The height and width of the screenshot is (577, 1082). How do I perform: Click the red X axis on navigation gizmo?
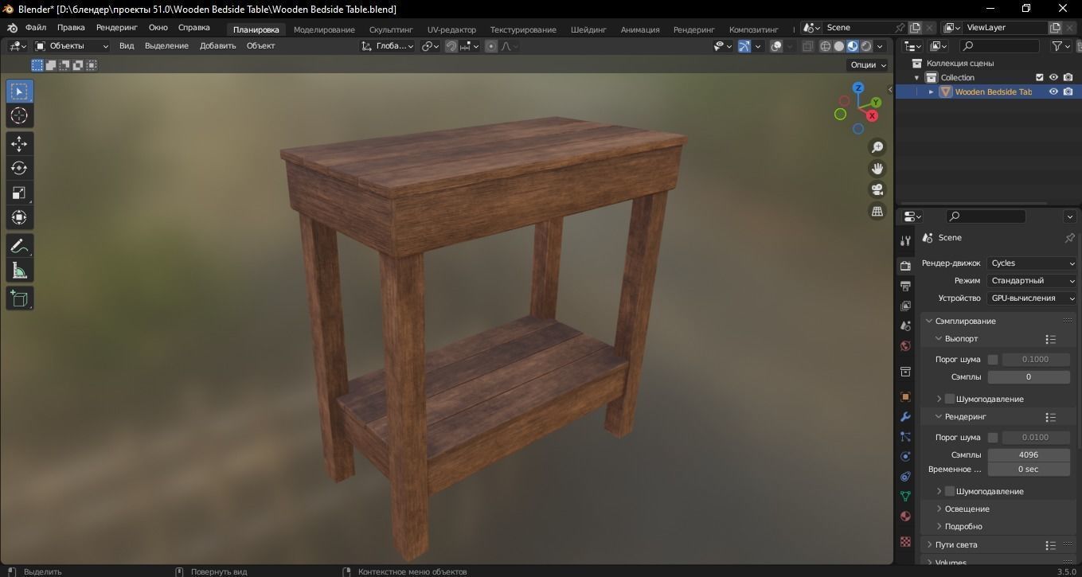coord(872,116)
